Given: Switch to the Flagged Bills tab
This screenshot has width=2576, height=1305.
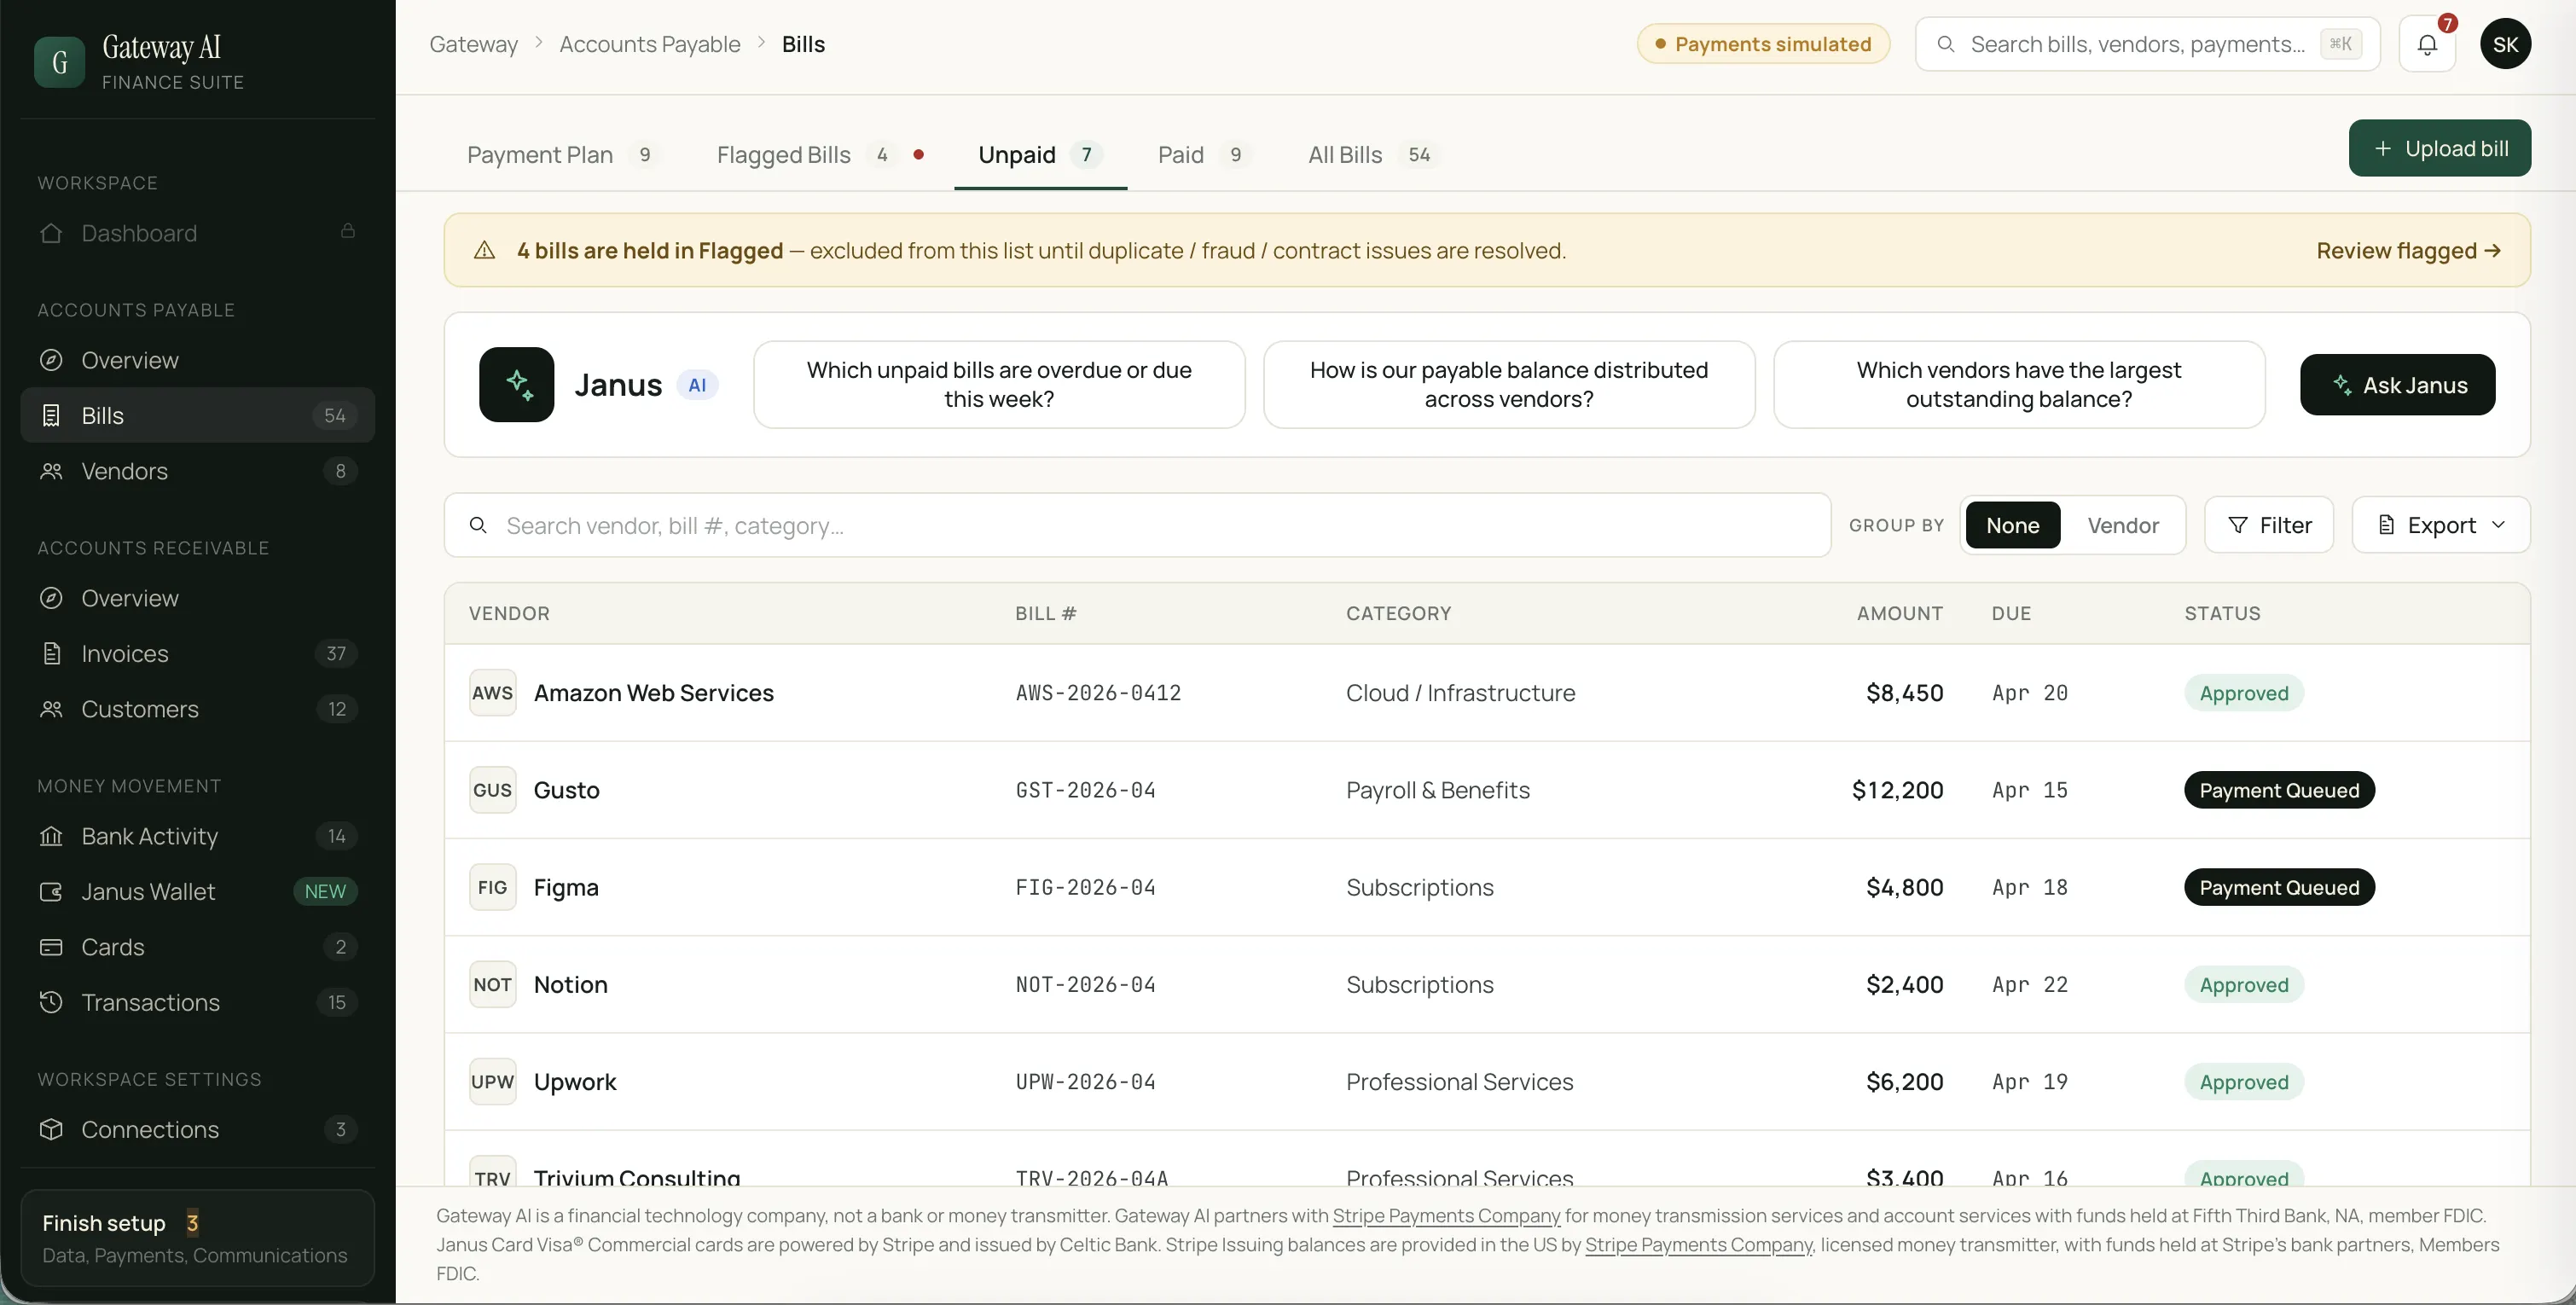Looking at the screenshot, I should pos(819,155).
